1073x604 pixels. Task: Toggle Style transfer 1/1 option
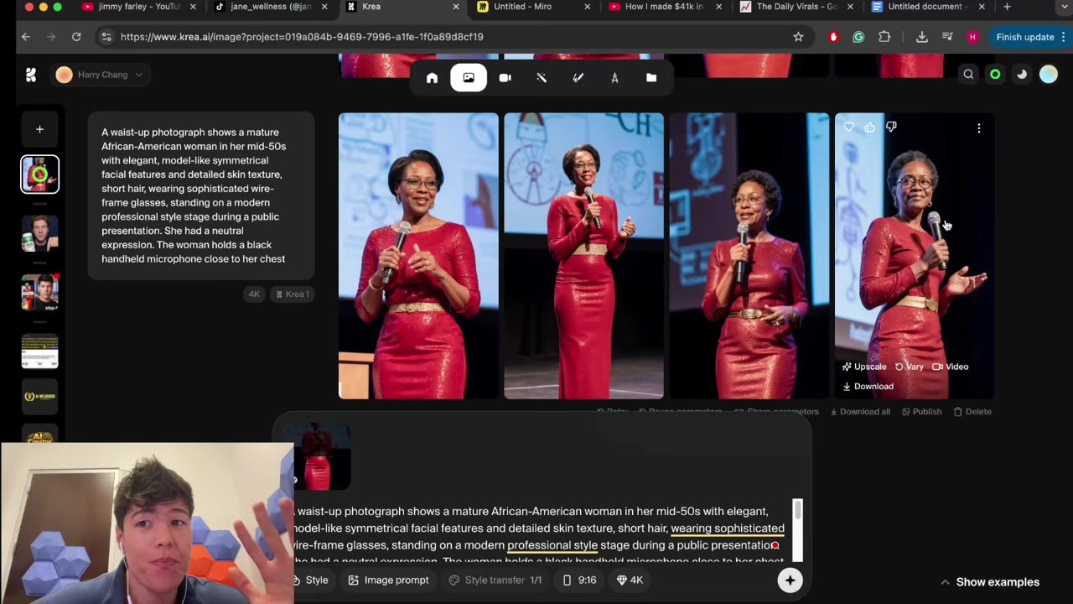click(x=495, y=580)
